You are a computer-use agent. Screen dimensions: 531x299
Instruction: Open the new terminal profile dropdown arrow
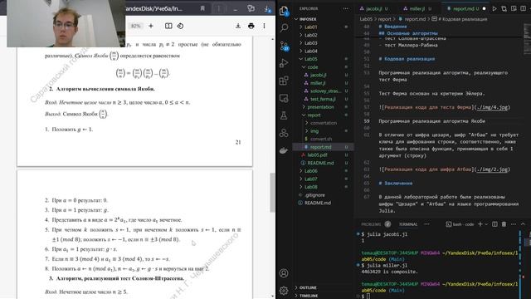click(486, 224)
